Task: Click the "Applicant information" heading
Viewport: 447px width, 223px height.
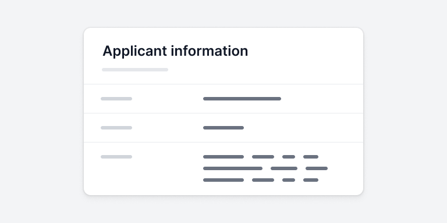Action: pyautogui.click(x=175, y=51)
